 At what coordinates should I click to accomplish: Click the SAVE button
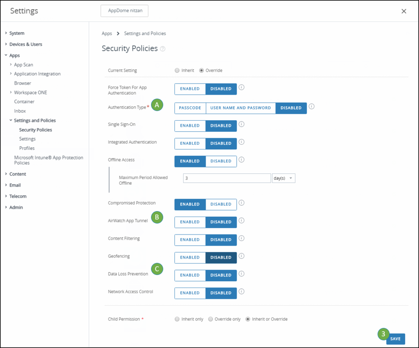click(395, 338)
